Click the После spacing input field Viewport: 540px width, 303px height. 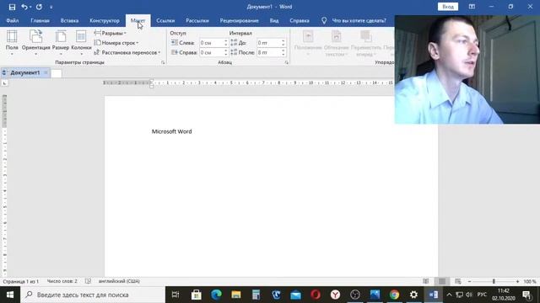point(268,52)
